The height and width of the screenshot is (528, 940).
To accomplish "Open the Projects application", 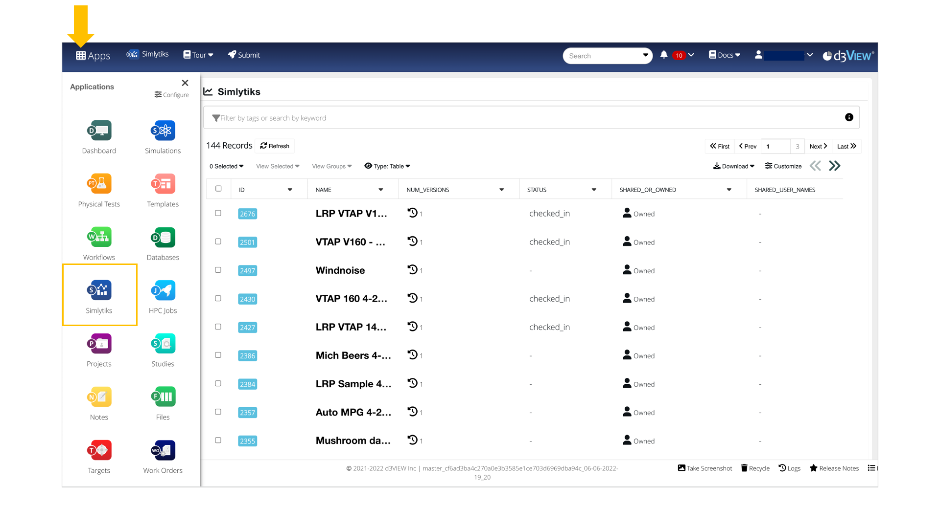I will [99, 350].
